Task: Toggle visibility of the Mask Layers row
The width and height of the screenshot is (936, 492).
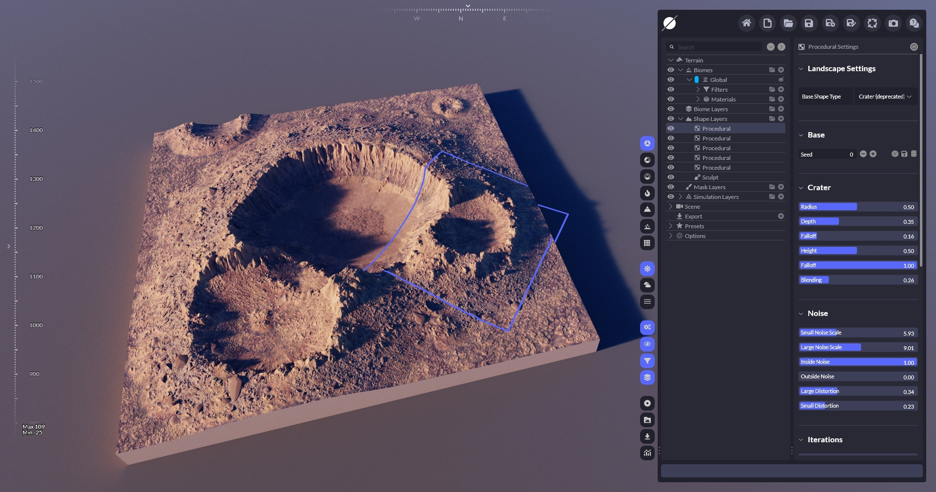Action: point(671,187)
